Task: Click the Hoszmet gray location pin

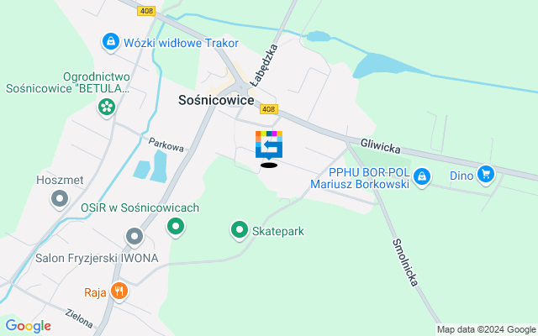Action: pos(60,199)
